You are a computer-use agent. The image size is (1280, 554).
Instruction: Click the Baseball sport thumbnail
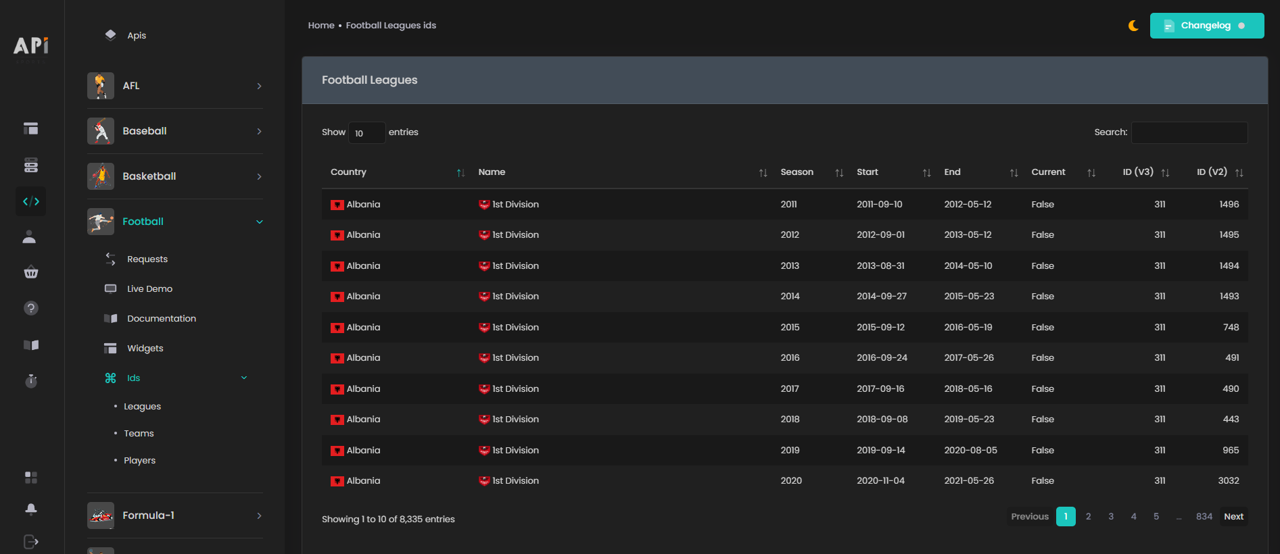(x=101, y=131)
